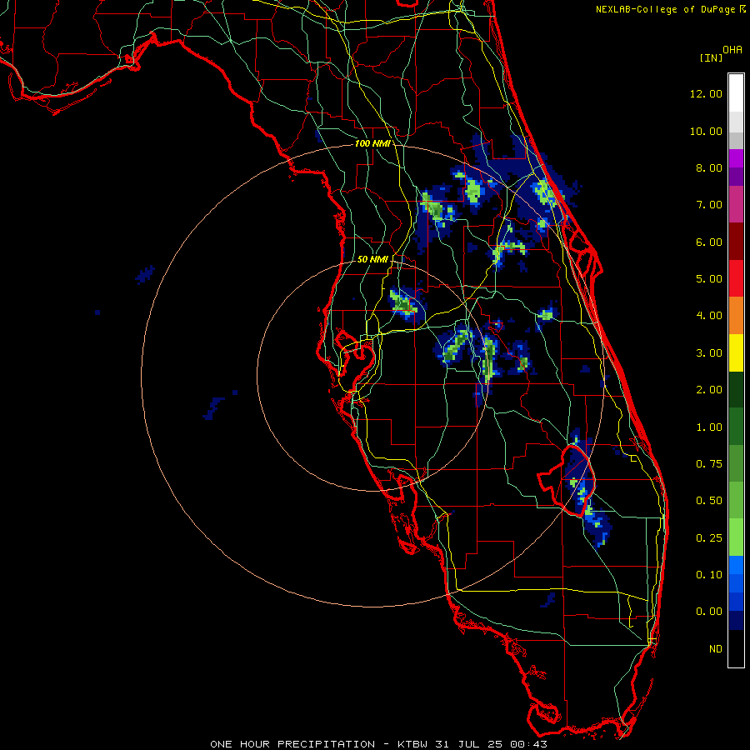Pick the black ND swatch at the legend bottom
The width and height of the screenshot is (750, 750).
click(x=736, y=648)
